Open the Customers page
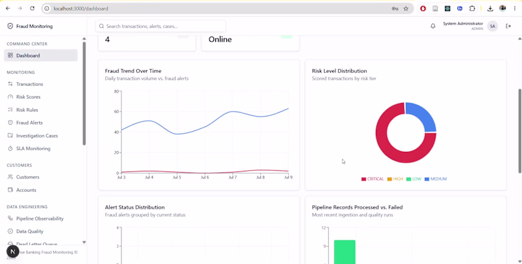Screen dimensions: 522x264 pos(40,177)
